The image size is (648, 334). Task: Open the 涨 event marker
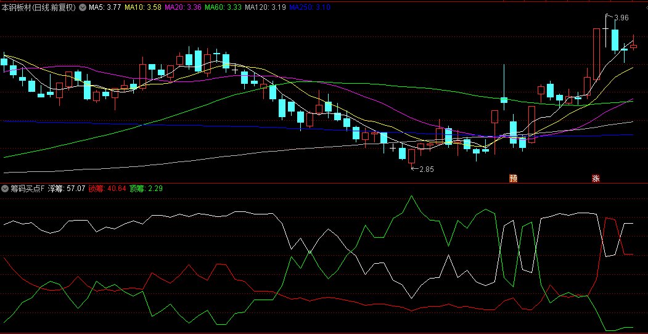(x=596, y=178)
